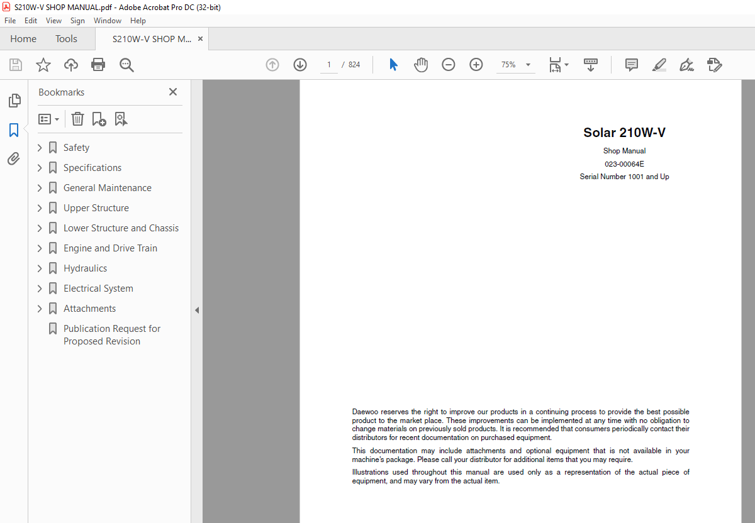Expand Engine and Drive Train bookmark
The width and height of the screenshot is (755, 523).
(x=40, y=248)
